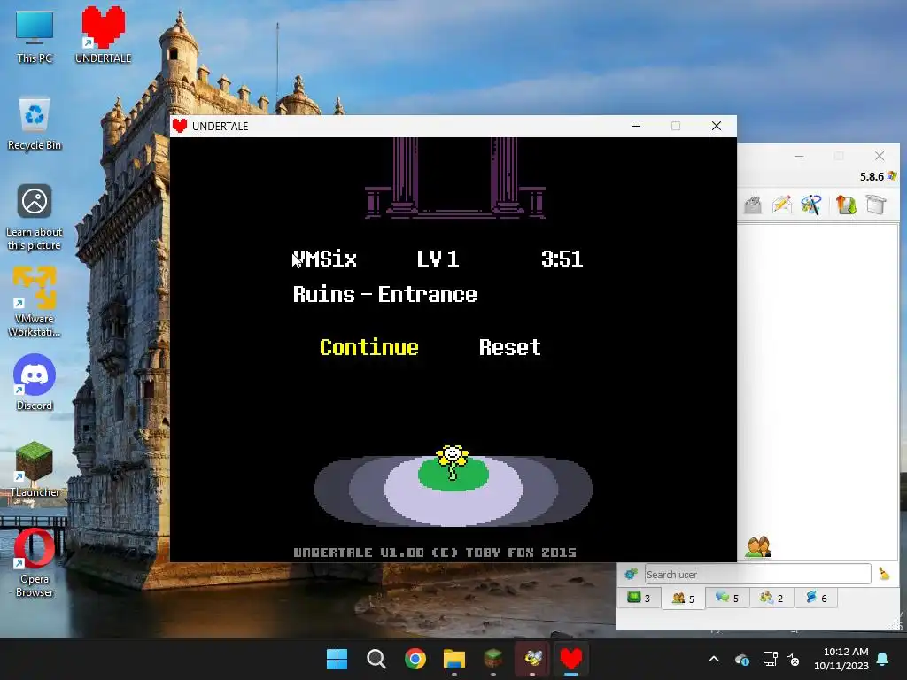Click the 'Ruins - Entrance' location text
The height and width of the screenshot is (680, 907).
384,294
